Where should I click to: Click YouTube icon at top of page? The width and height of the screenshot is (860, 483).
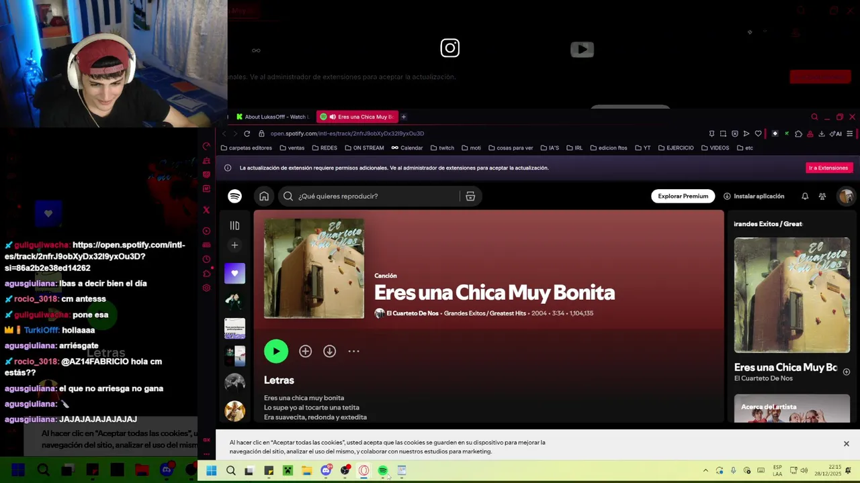pyautogui.click(x=582, y=49)
